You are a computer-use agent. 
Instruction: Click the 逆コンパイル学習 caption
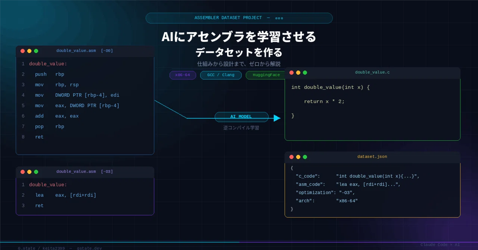pos(241,128)
